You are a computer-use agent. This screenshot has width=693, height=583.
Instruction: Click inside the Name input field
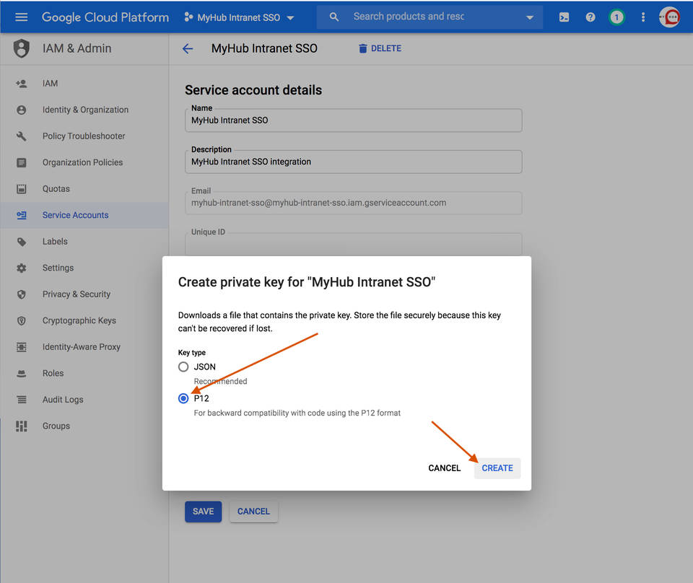353,120
